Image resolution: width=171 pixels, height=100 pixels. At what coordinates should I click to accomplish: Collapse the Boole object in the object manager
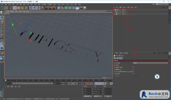[114, 10]
